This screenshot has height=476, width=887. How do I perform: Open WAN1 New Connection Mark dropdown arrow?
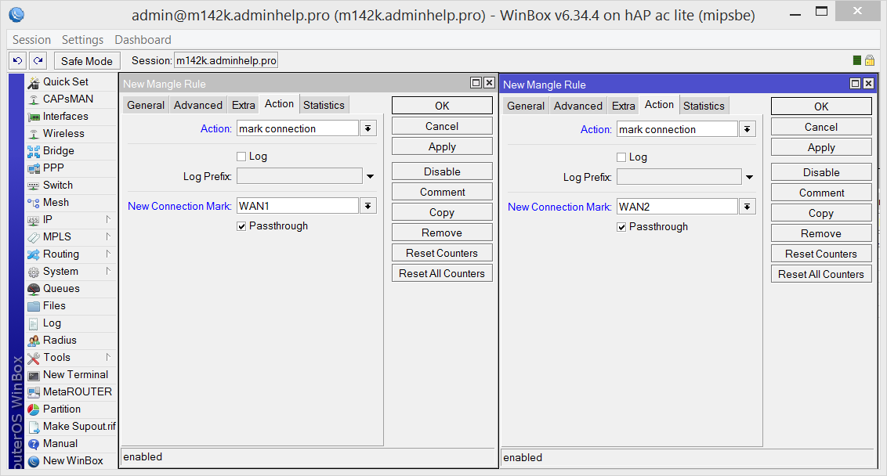coord(368,206)
